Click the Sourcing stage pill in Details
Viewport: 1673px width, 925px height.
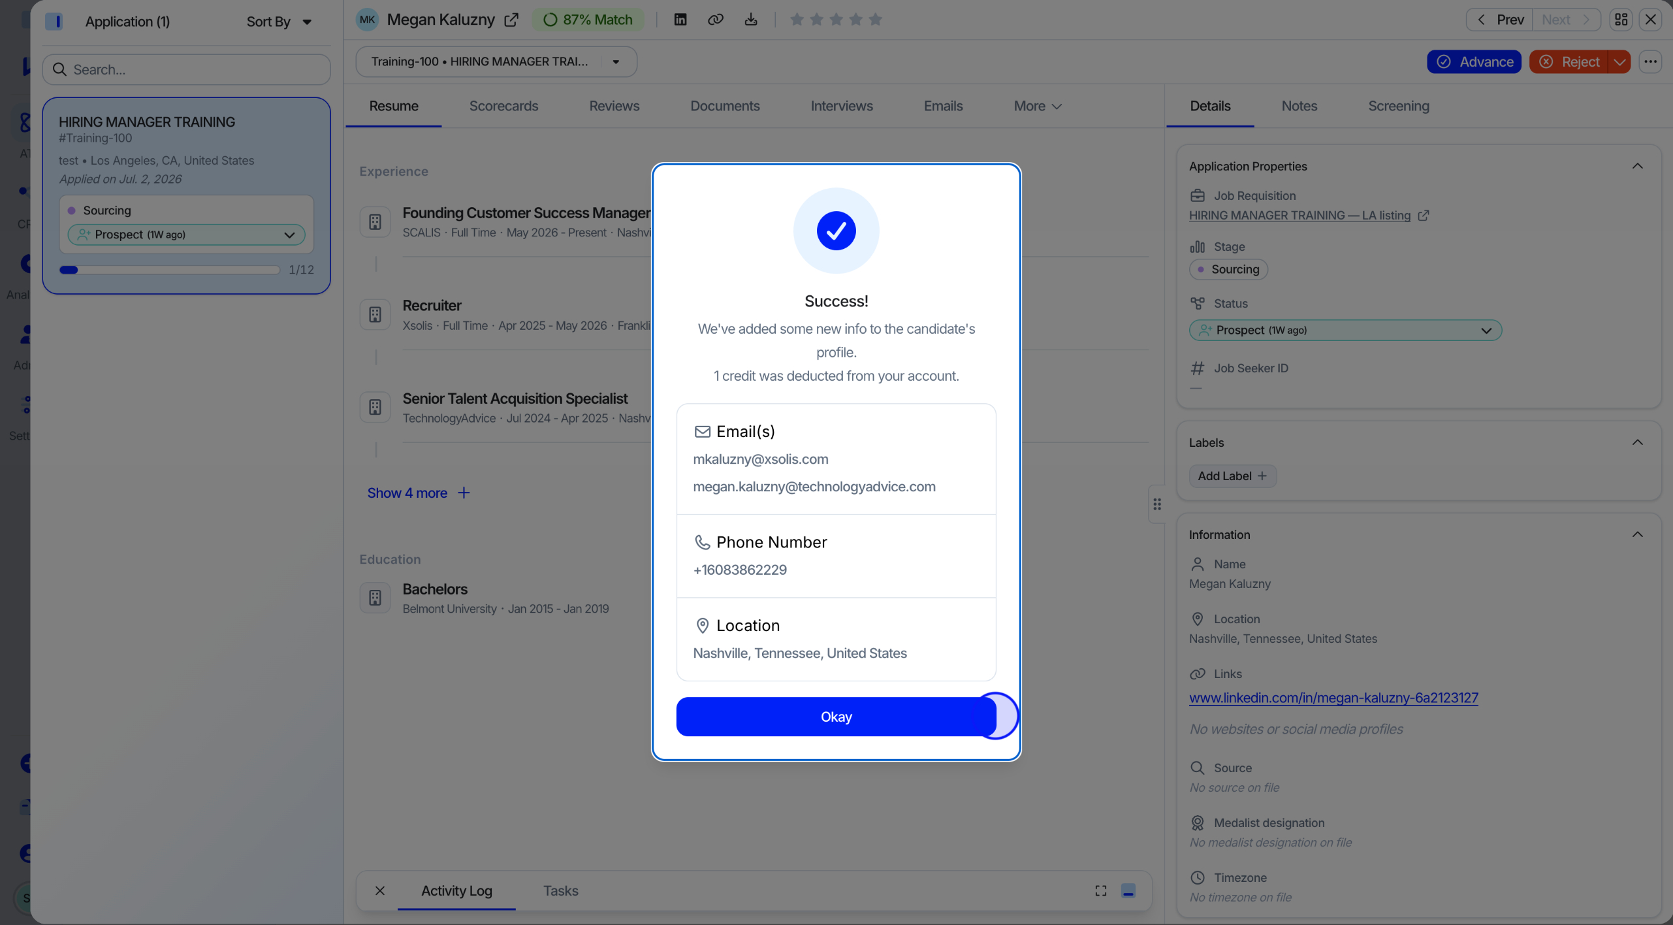1228,269
